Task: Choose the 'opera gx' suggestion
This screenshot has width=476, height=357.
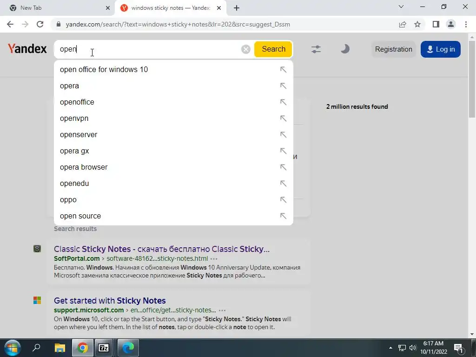Action: click(173, 151)
